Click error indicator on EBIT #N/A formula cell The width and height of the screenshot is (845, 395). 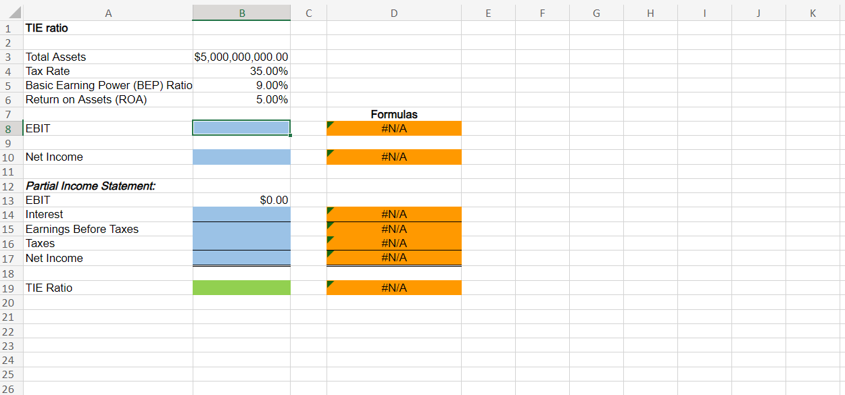click(x=331, y=124)
